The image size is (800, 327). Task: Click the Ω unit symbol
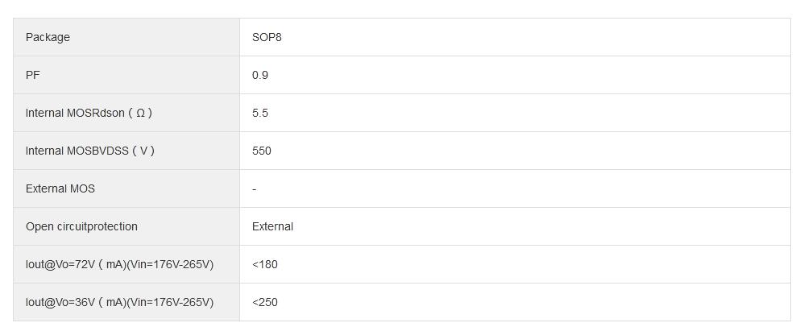click(140, 113)
